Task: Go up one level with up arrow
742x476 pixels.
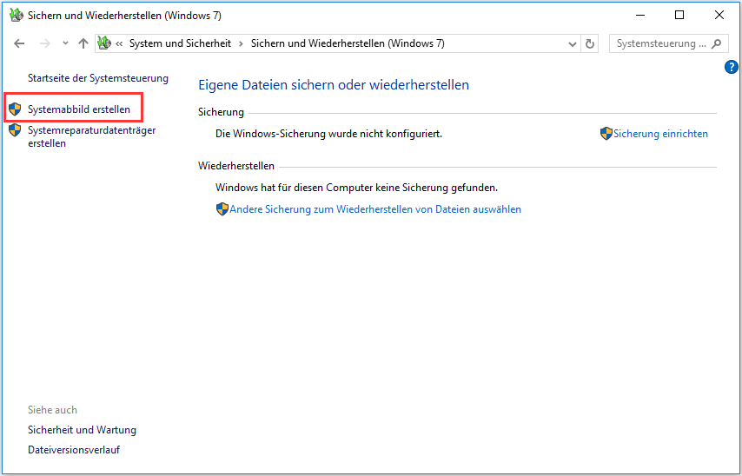Action: click(83, 43)
